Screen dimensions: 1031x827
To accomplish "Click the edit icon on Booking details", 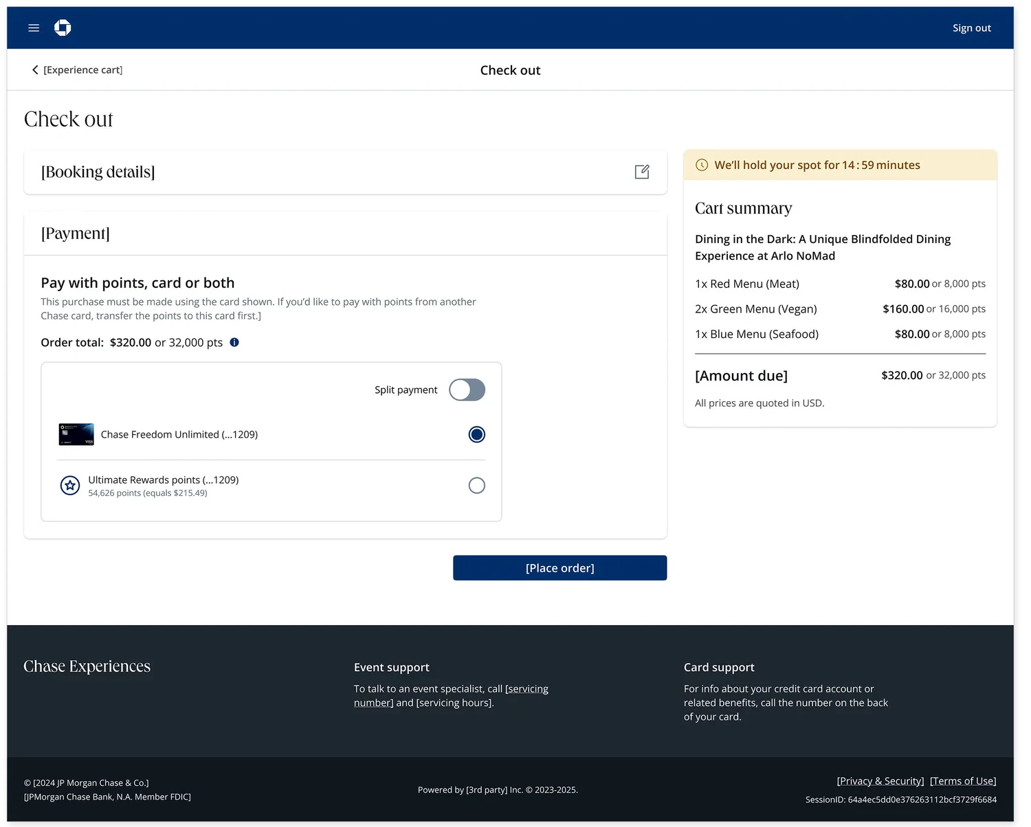I will pyautogui.click(x=642, y=172).
